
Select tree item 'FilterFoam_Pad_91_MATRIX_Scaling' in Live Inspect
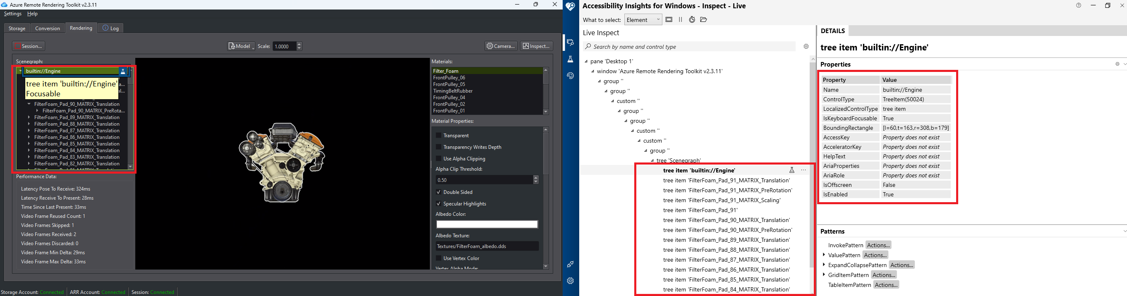[722, 200]
